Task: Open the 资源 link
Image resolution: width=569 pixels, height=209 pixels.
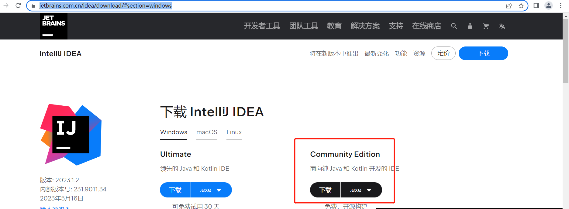Action: (x=419, y=53)
